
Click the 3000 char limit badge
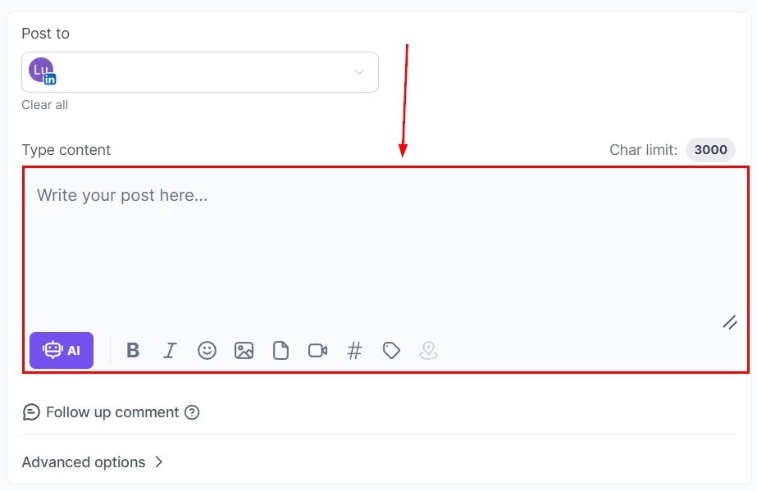pos(710,150)
